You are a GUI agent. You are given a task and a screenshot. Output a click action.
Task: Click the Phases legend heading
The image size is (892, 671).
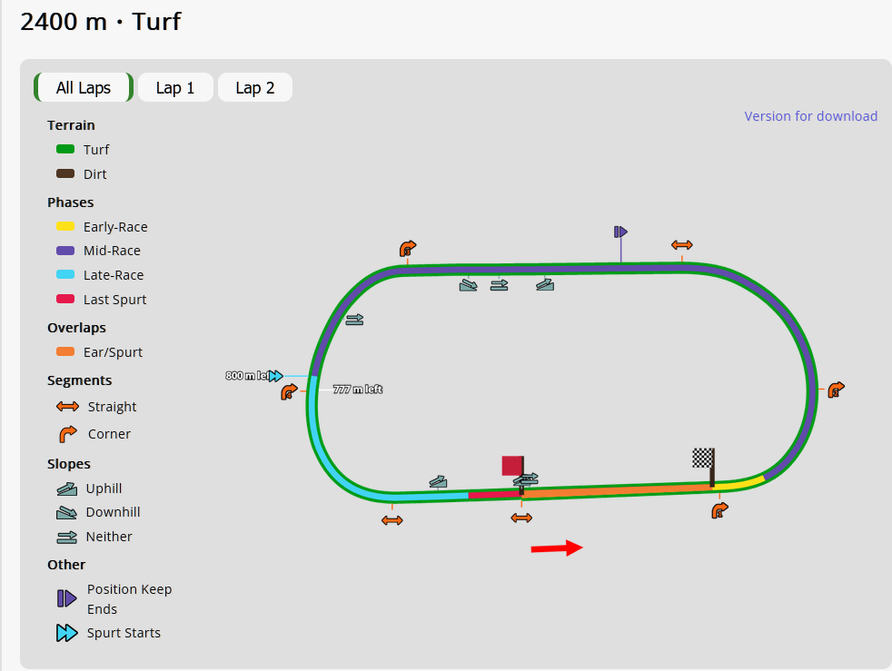71,202
